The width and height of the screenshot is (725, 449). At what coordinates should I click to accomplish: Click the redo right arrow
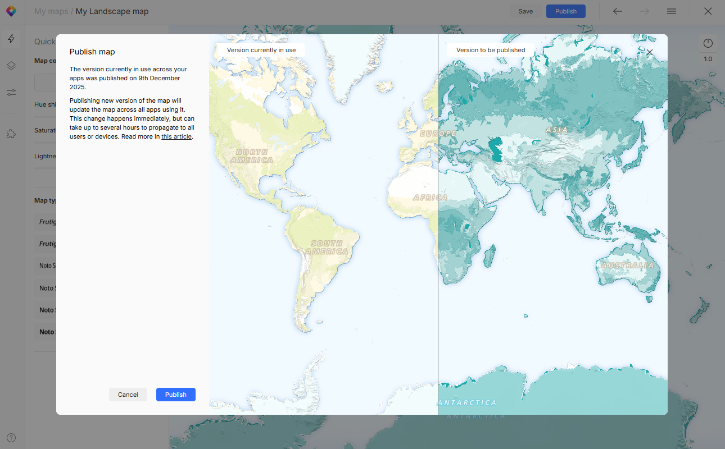tap(645, 11)
